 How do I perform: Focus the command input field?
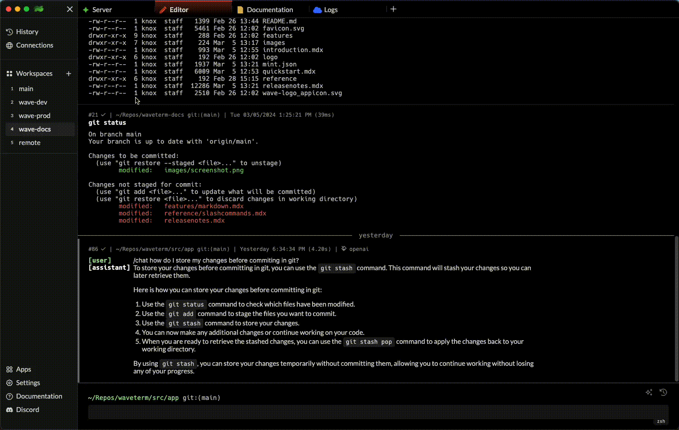coord(378,412)
